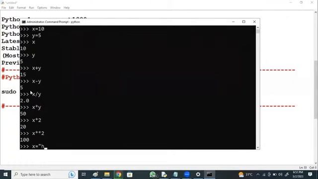Open the Window menu
The height and width of the screenshot is (179, 318).
pos(55,8)
